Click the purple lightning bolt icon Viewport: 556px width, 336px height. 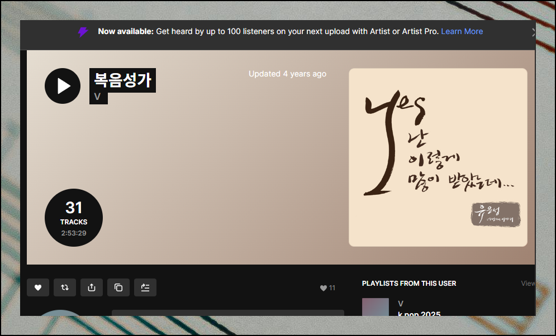pos(83,32)
